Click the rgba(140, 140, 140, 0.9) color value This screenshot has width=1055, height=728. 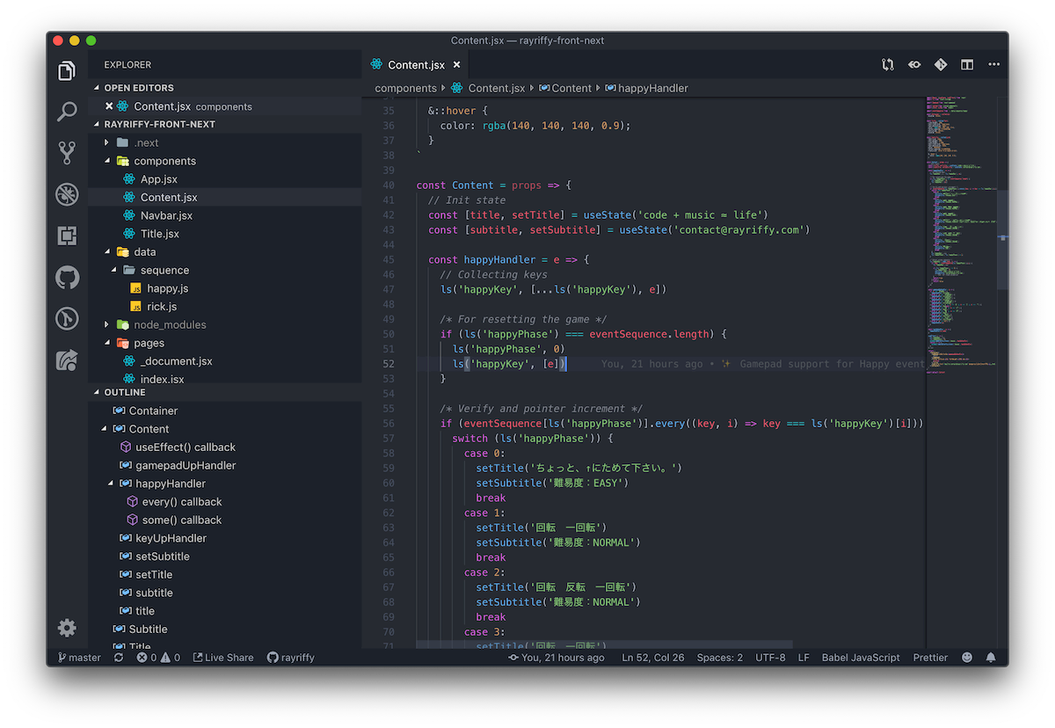[x=556, y=126]
